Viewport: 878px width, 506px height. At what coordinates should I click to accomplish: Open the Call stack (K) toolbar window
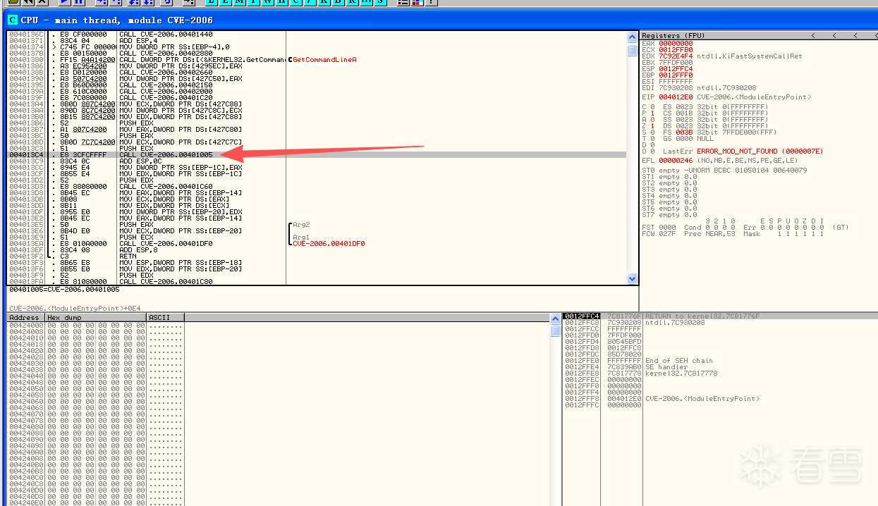325,2
